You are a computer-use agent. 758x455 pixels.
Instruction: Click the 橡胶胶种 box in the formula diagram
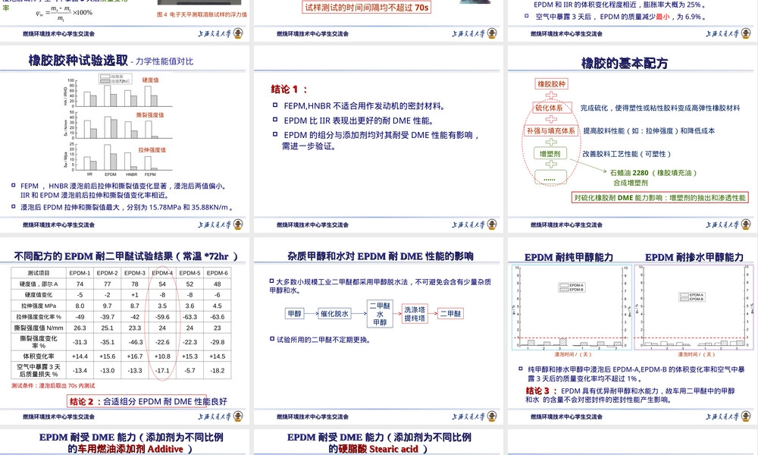point(552,84)
